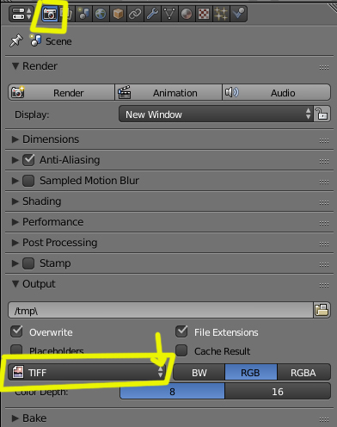Open the Render properties camera tab
Screen dimensions: 337x427
(50, 14)
